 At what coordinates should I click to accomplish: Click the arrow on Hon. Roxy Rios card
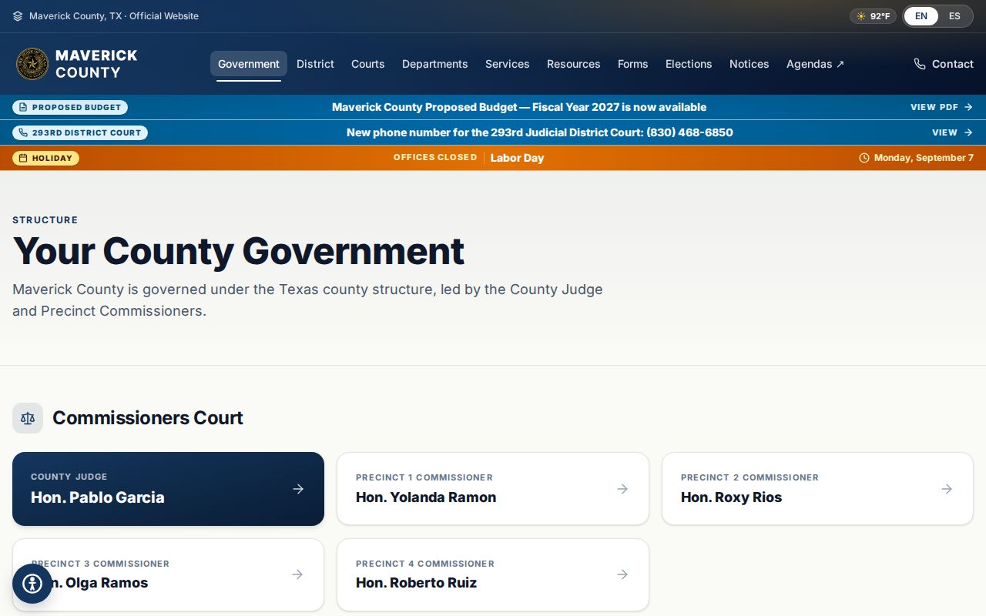tap(947, 489)
